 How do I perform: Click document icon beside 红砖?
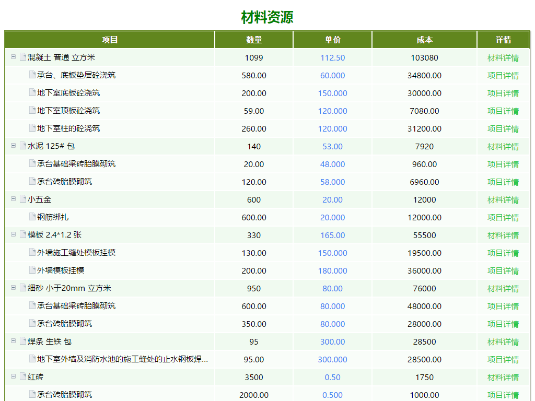23,376
